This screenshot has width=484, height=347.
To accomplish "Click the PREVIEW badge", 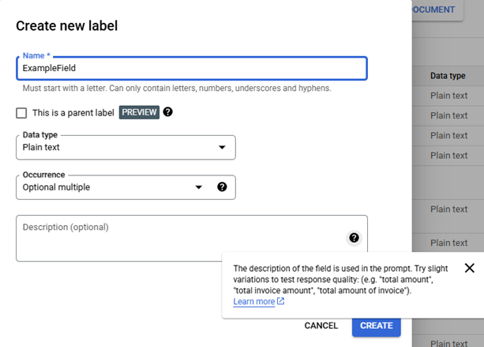I will (x=139, y=112).
